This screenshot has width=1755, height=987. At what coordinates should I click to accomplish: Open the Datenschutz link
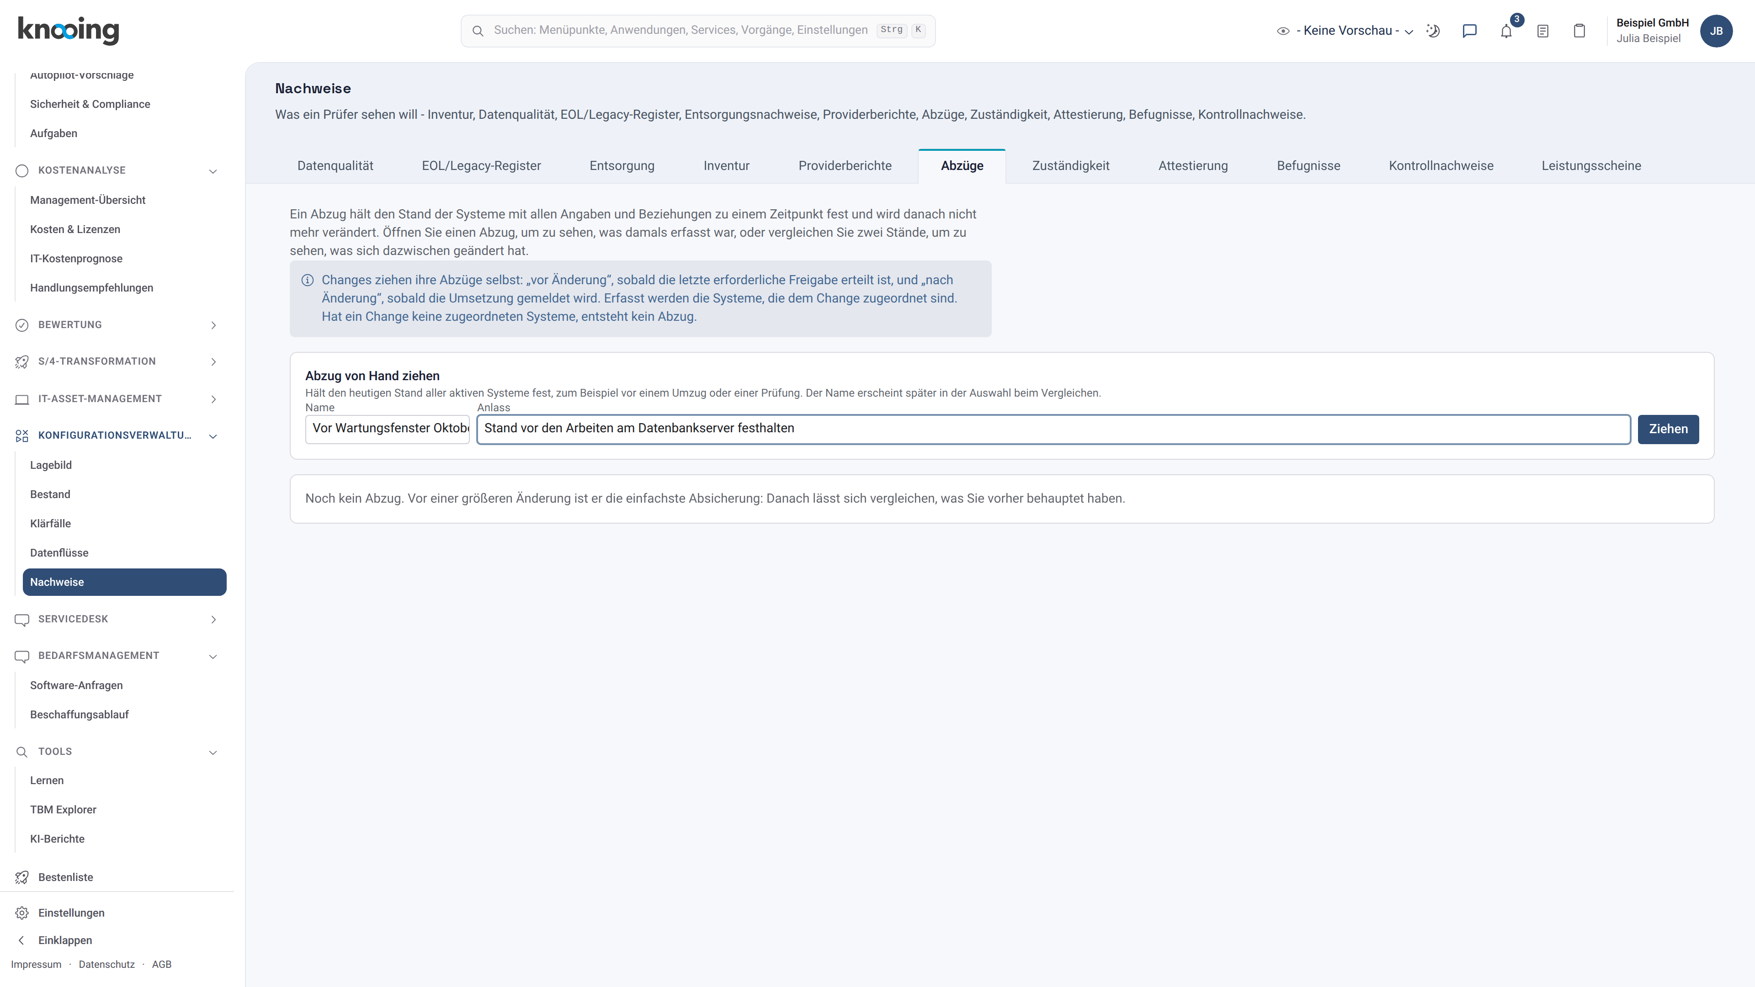tap(106, 965)
